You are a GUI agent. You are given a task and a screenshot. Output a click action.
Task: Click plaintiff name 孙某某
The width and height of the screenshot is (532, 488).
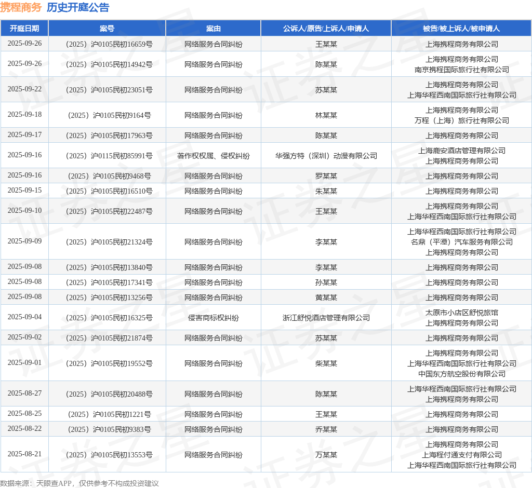click(x=326, y=282)
